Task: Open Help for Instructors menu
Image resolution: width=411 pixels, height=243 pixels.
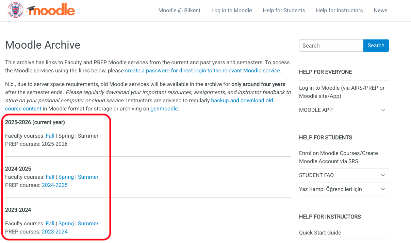Action: click(339, 11)
